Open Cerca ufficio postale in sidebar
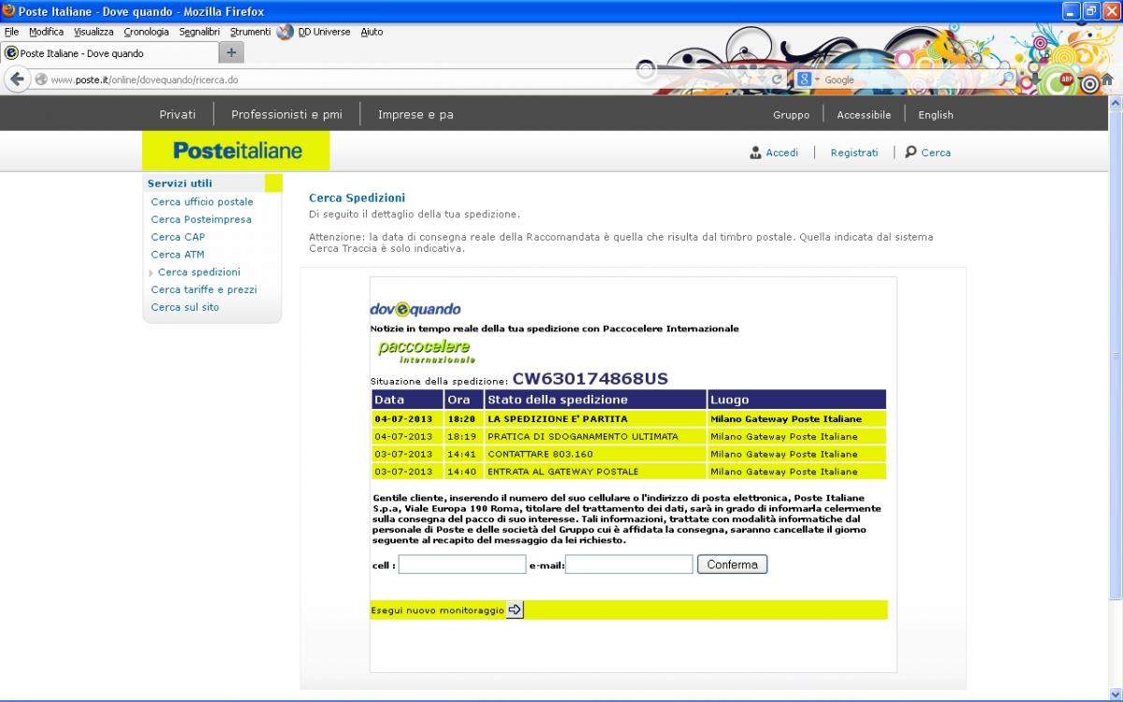The image size is (1123, 702). (202, 201)
